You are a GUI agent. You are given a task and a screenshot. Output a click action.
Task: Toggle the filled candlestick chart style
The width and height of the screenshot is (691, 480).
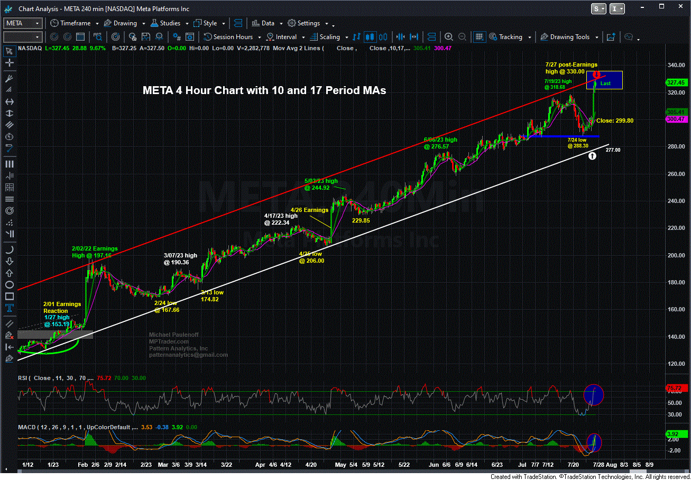point(370,37)
